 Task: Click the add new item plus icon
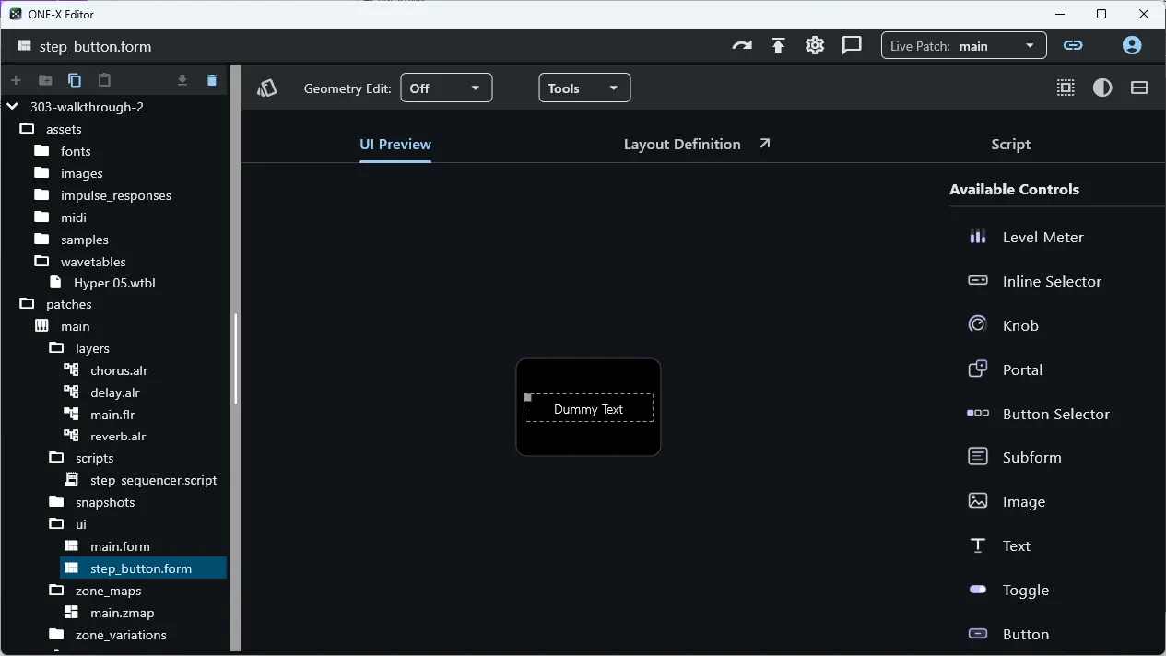click(16, 80)
